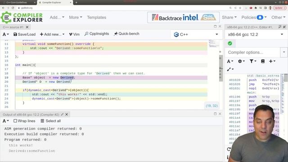Viewport: 288px width, 162px height.
Task: Open the Share dropdown
Action: (x=229, y=18)
